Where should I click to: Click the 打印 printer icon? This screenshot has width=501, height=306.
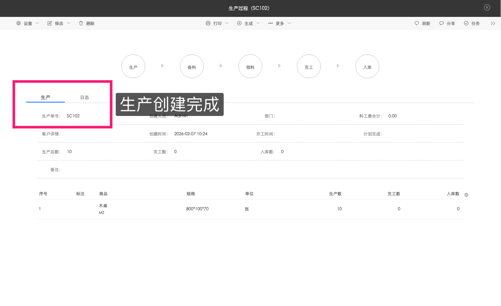click(208, 23)
